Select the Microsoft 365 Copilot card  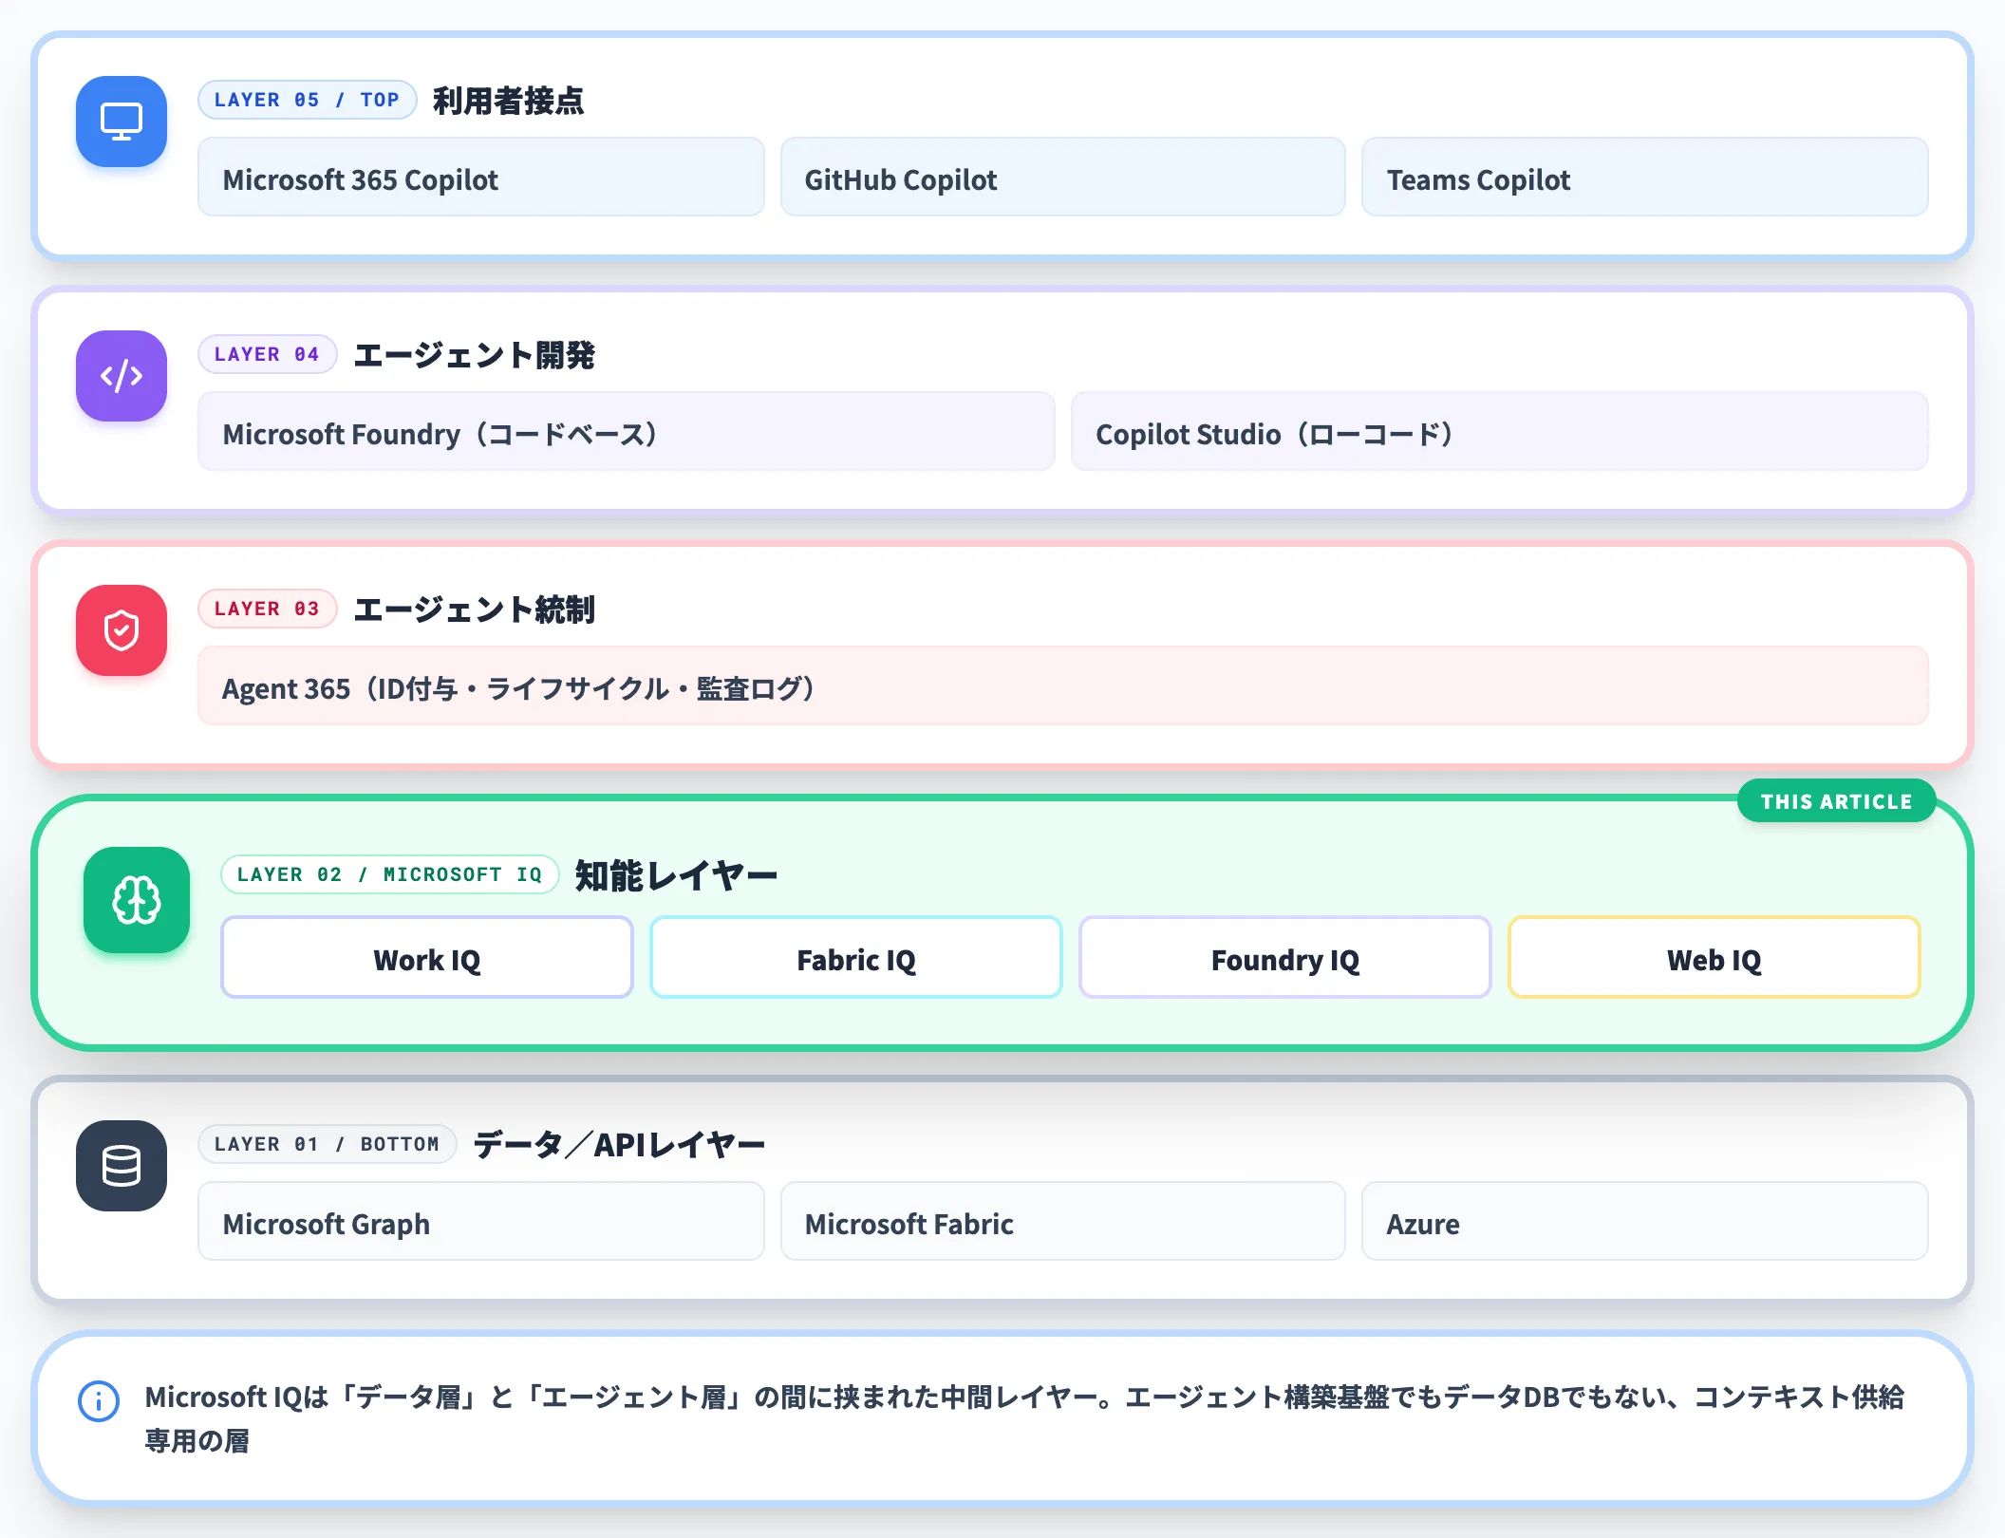pyautogui.click(x=480, y=178)
